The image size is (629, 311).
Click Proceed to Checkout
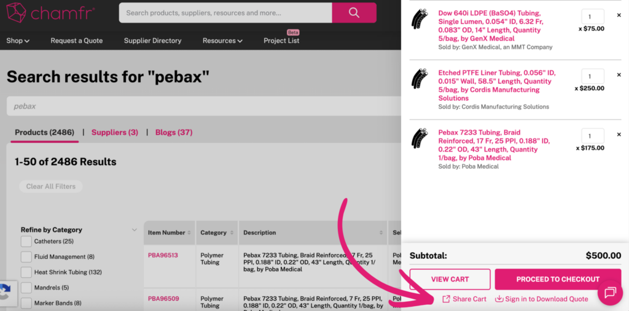pyautogui.click(x=558, y=279)
